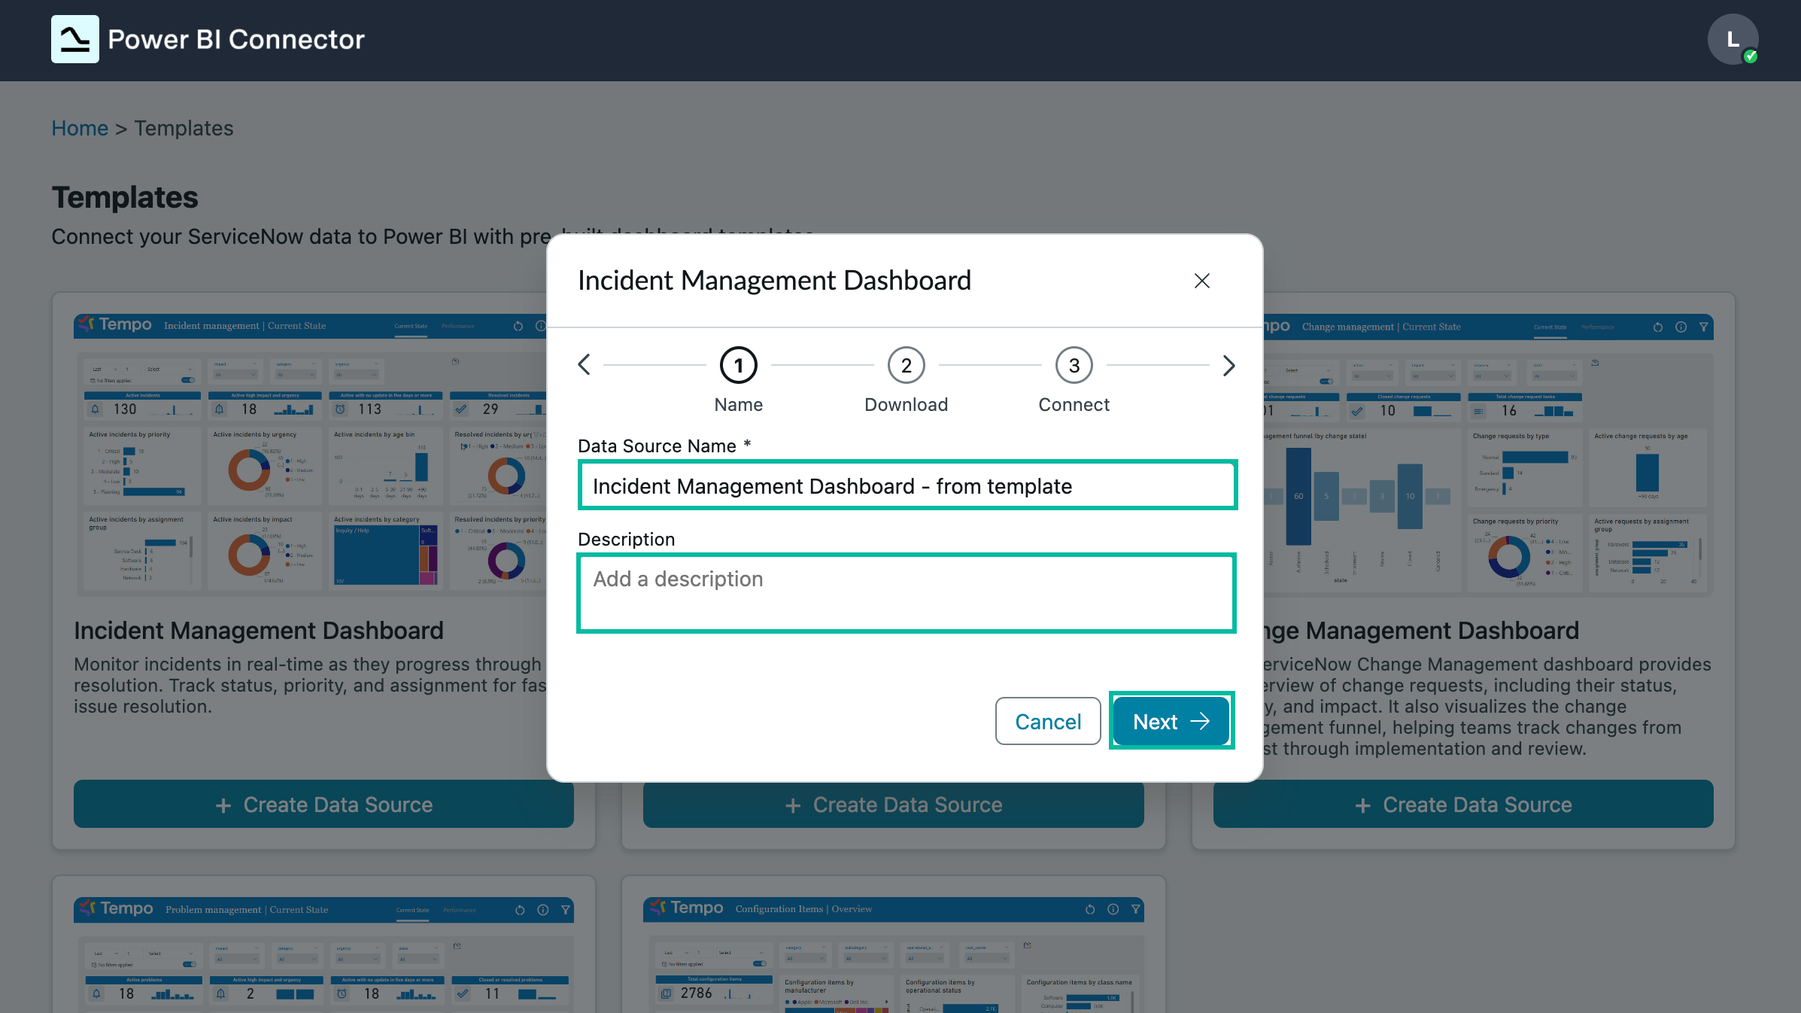Open the user avatar menu labeled L
Screen dimensions: 1801x1013
click(x=1733, y=39)
